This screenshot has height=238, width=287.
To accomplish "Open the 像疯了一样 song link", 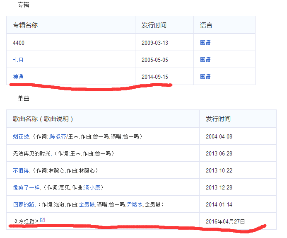I will 26,187.
